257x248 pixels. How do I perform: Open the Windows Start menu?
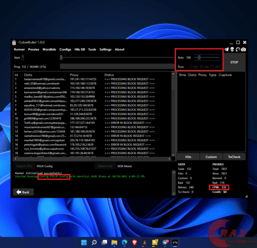pyautogui.click(x=84, y=243)
